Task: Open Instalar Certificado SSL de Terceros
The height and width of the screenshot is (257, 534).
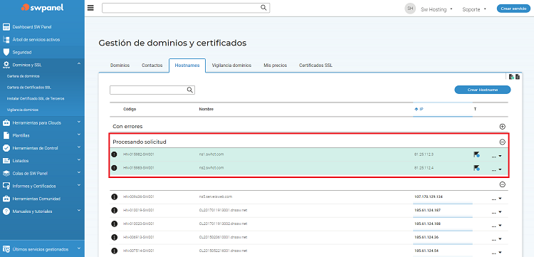Action: [36, 98]
